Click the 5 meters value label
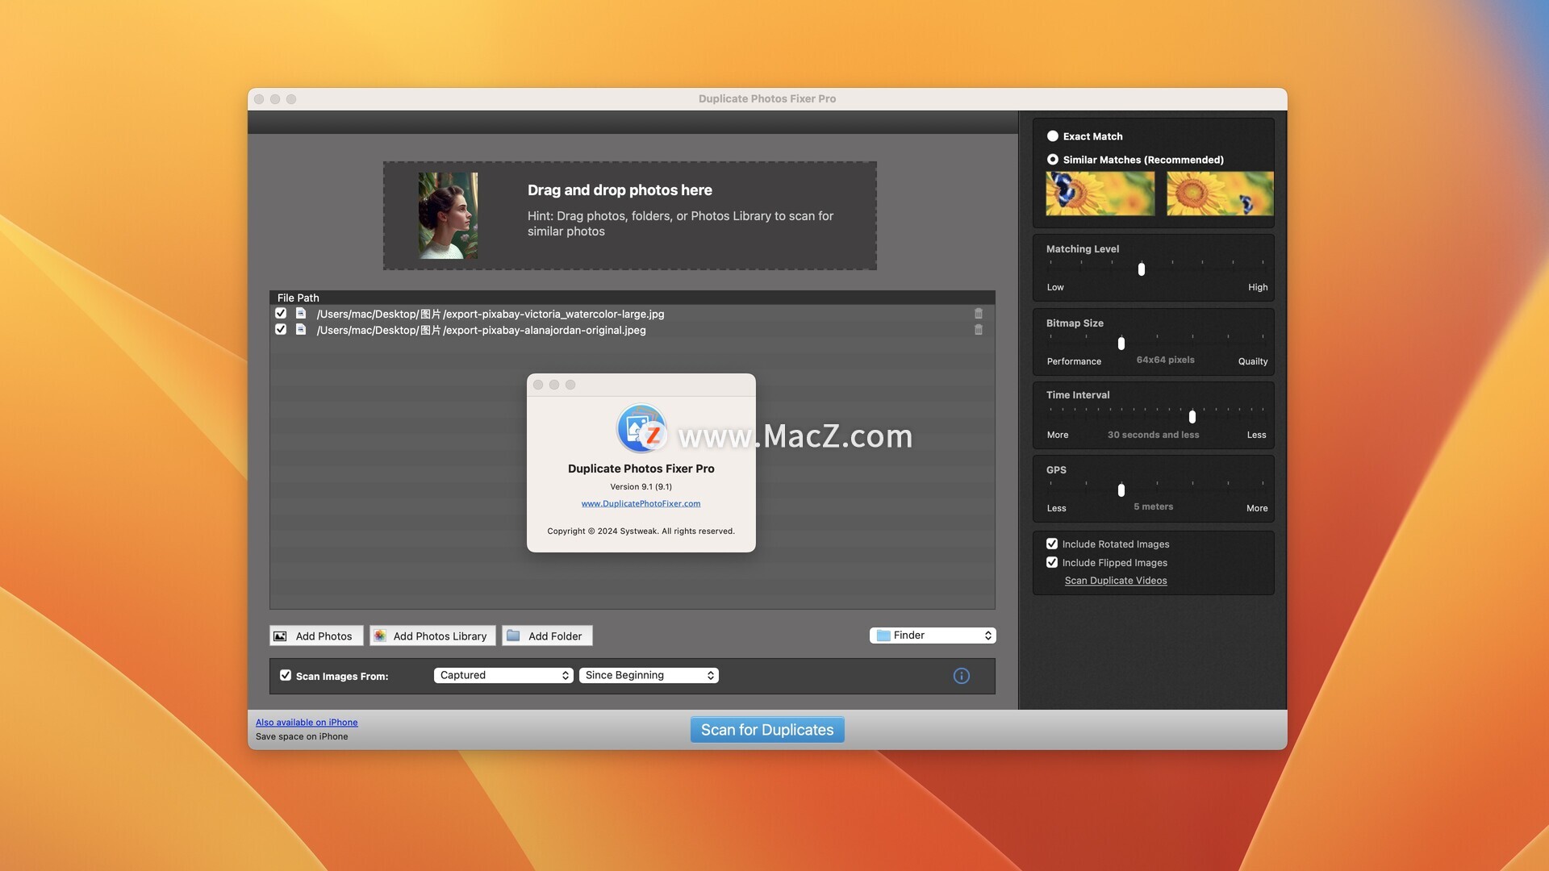Viewport: 1549px width, 871px height. 1154,506
